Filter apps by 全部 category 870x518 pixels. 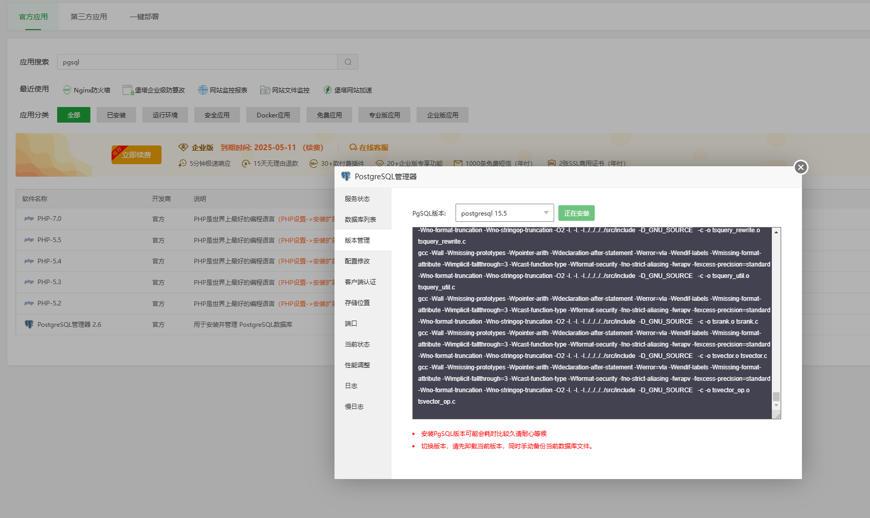point(74,115)
